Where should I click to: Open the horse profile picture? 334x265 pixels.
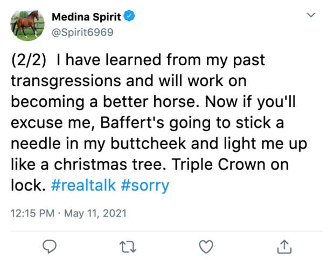[x=27, y=25]
